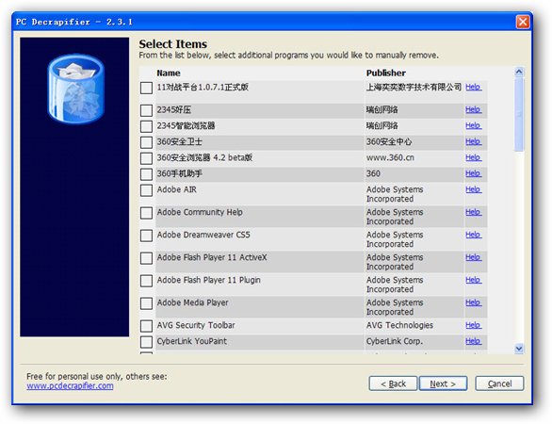The height and width of the screenshot is (424, 552).
Task: Visit the www.pcdecrapifier.com link
Action: (x=70, y=386)
